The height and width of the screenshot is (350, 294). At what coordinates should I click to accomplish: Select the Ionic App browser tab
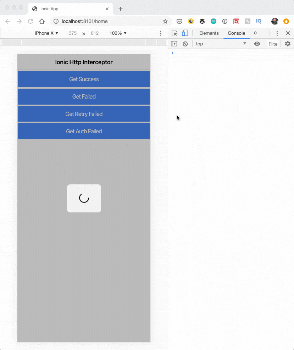click(x=70, y=9)
